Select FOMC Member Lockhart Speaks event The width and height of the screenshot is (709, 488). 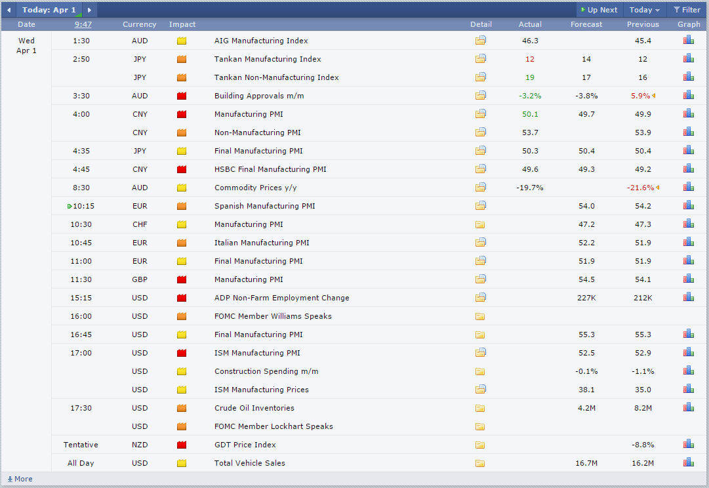[273, 426]
